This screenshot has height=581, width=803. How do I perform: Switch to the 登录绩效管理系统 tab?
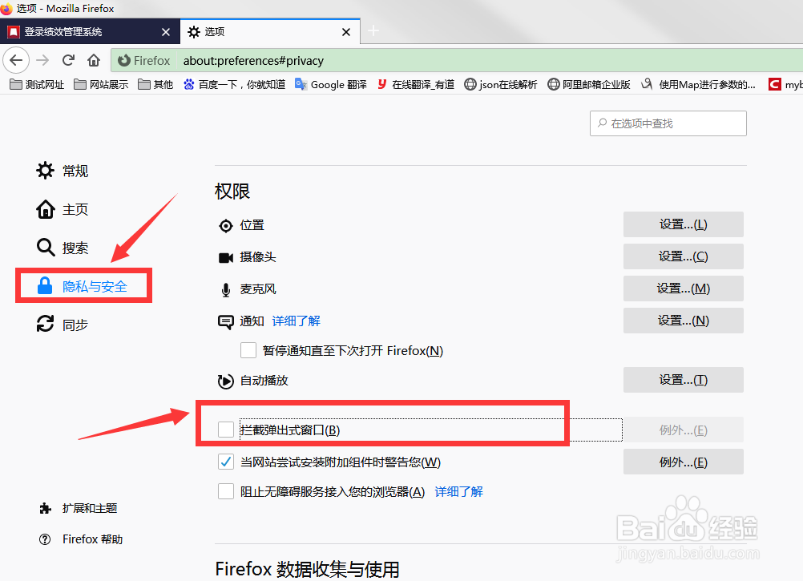(x=90, y=31)
